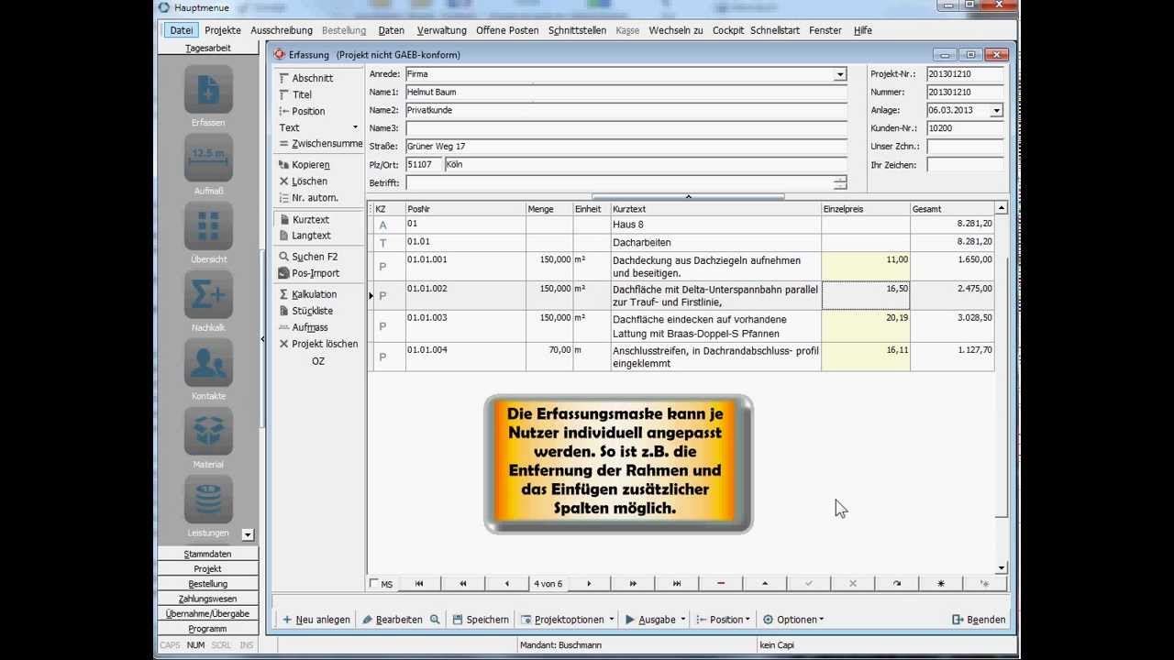Click the Name3 input field
This screenshot has height=660, width=1174.
coord(626,128)
